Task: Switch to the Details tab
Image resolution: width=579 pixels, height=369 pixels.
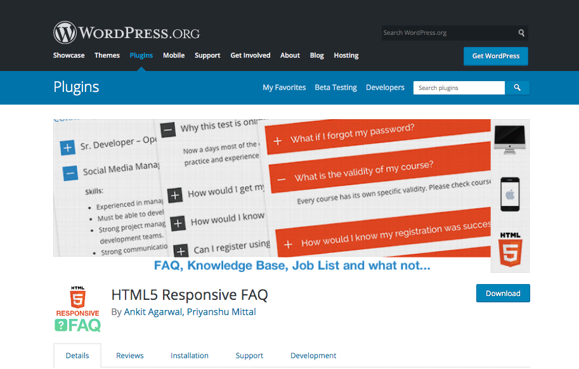Action: click(x=77, y=355)
